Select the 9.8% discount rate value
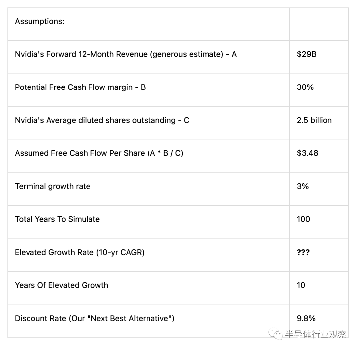The image size is (358, 350). pyautogui.click(x=306, y=319)
